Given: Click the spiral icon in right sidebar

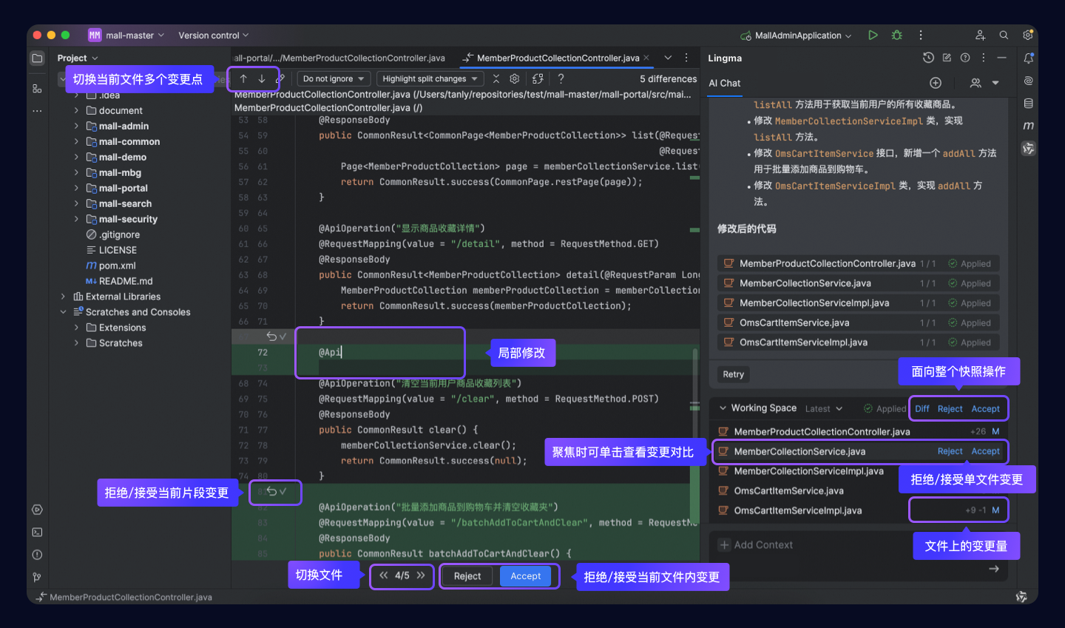Looking at the screenshot, I should (x=1028, y=81).
